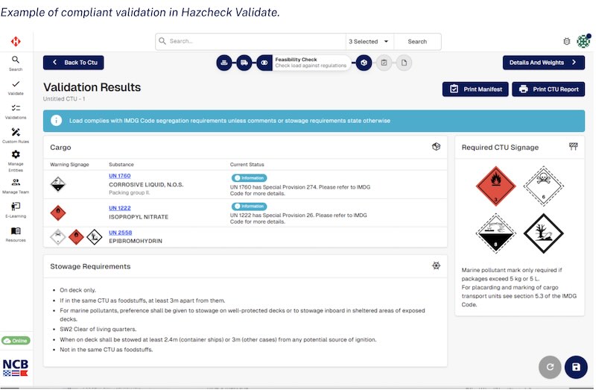Open the UN 1760 substance link
Image resolution: width=596 pixels, height=390 pixels.
coord(119,175)
